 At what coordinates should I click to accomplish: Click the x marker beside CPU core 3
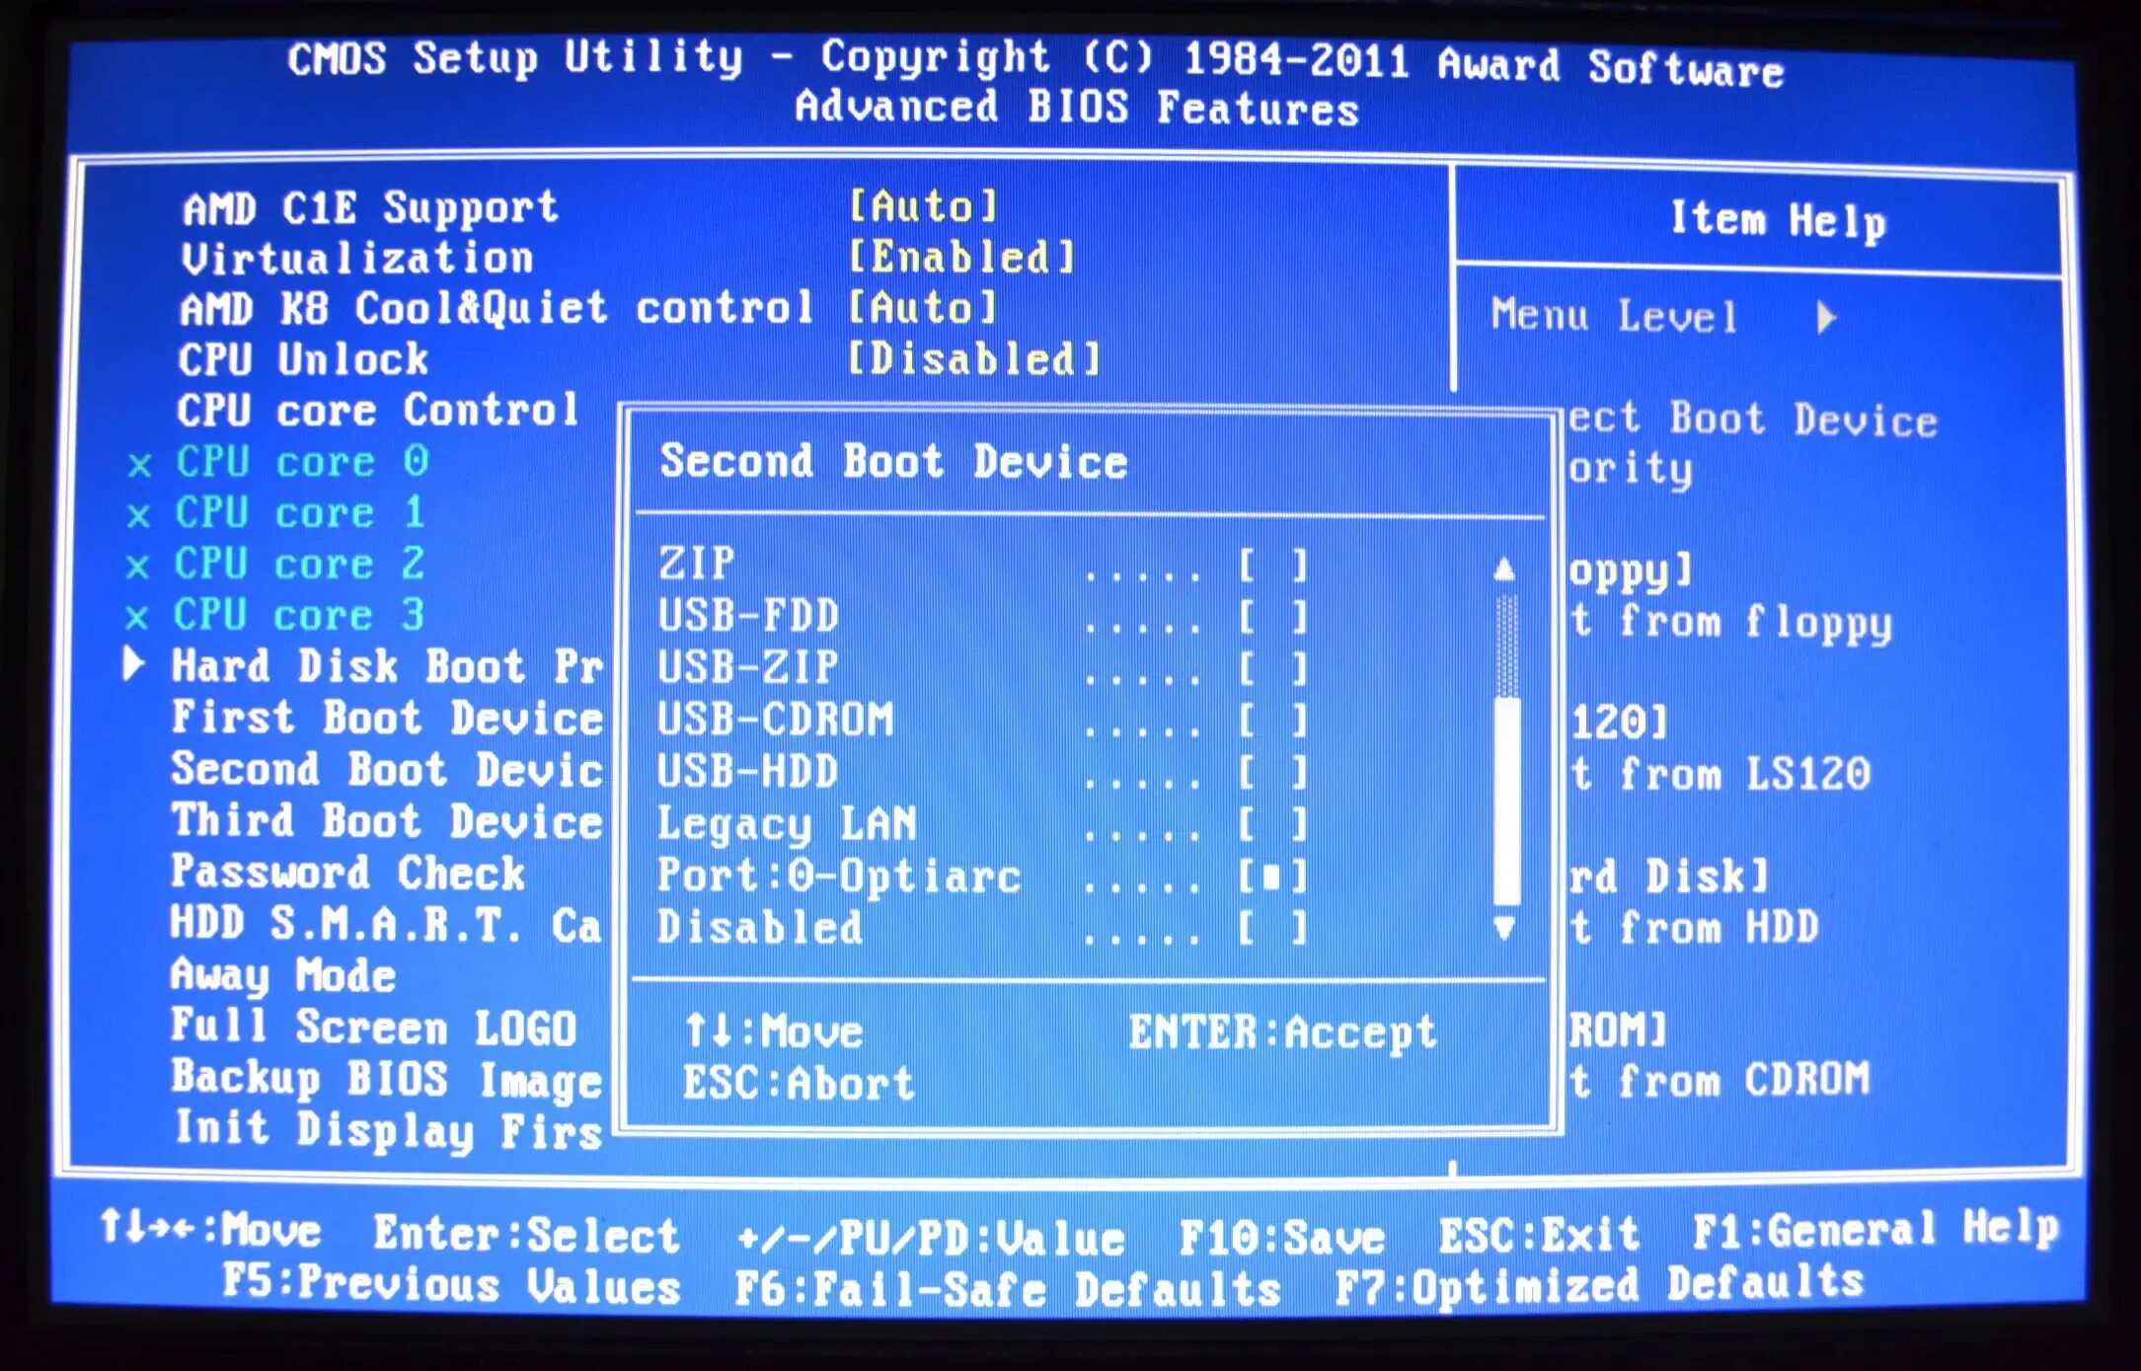coord(136,617)
